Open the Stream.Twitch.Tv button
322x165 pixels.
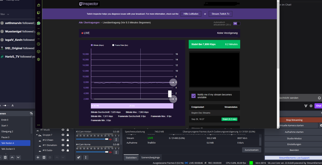tap(220, 14)
